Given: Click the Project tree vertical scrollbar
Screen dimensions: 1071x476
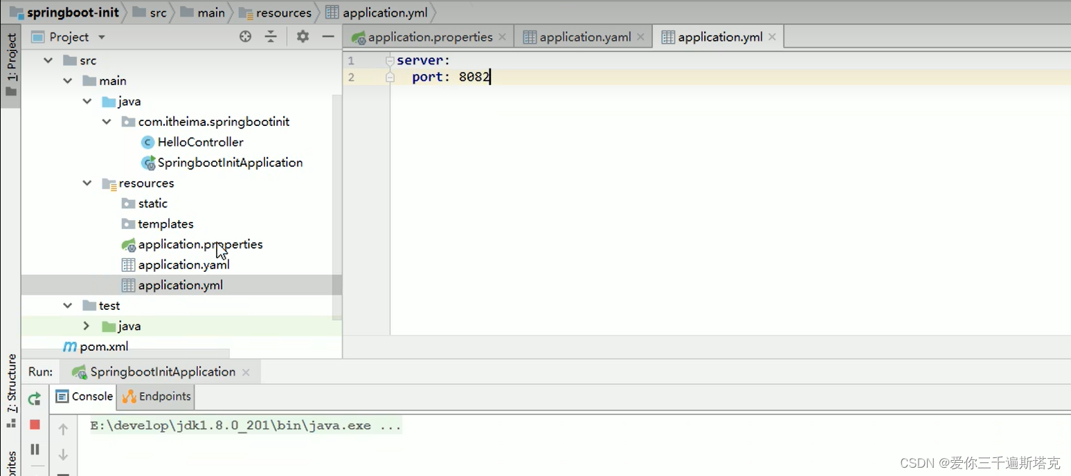Looking at the screenshot, I should pos(337,208).
